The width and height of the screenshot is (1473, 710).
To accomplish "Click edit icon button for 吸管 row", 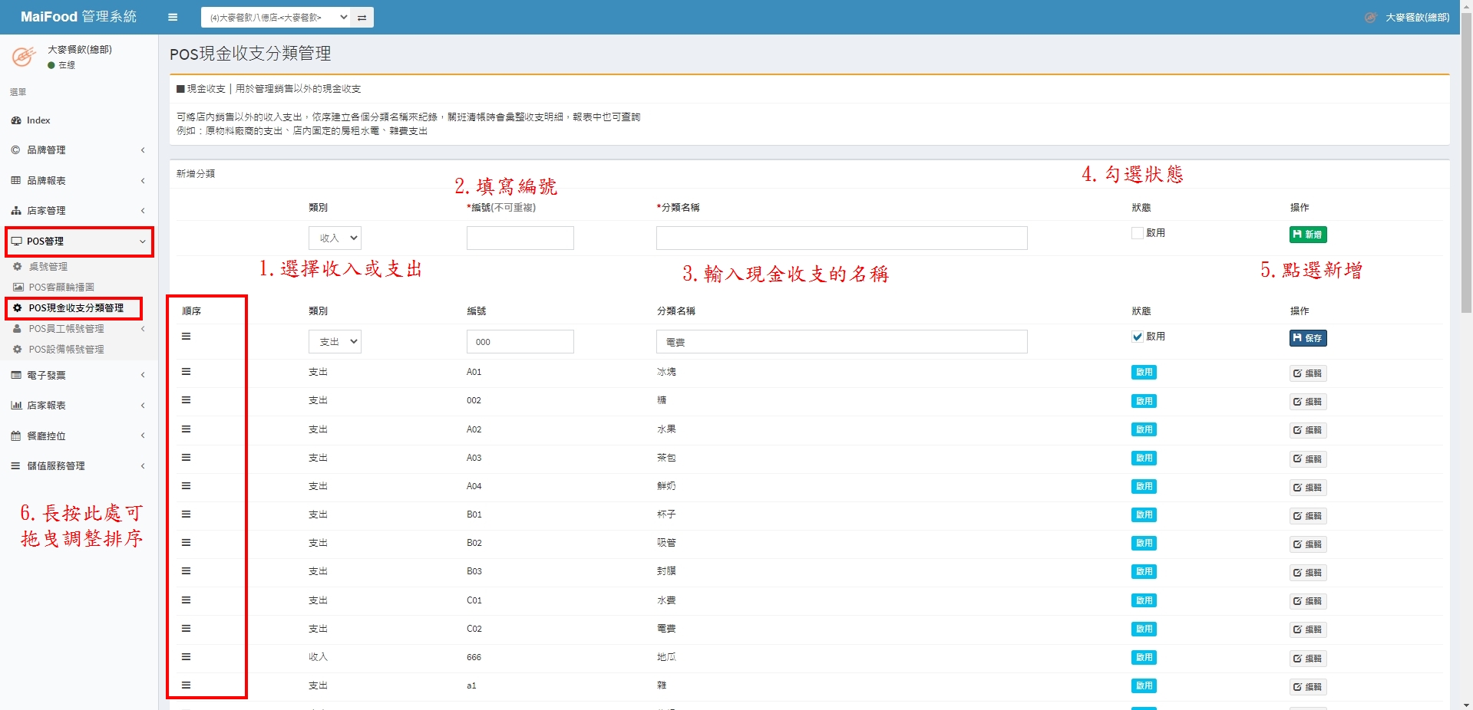I will point(1307,544).
